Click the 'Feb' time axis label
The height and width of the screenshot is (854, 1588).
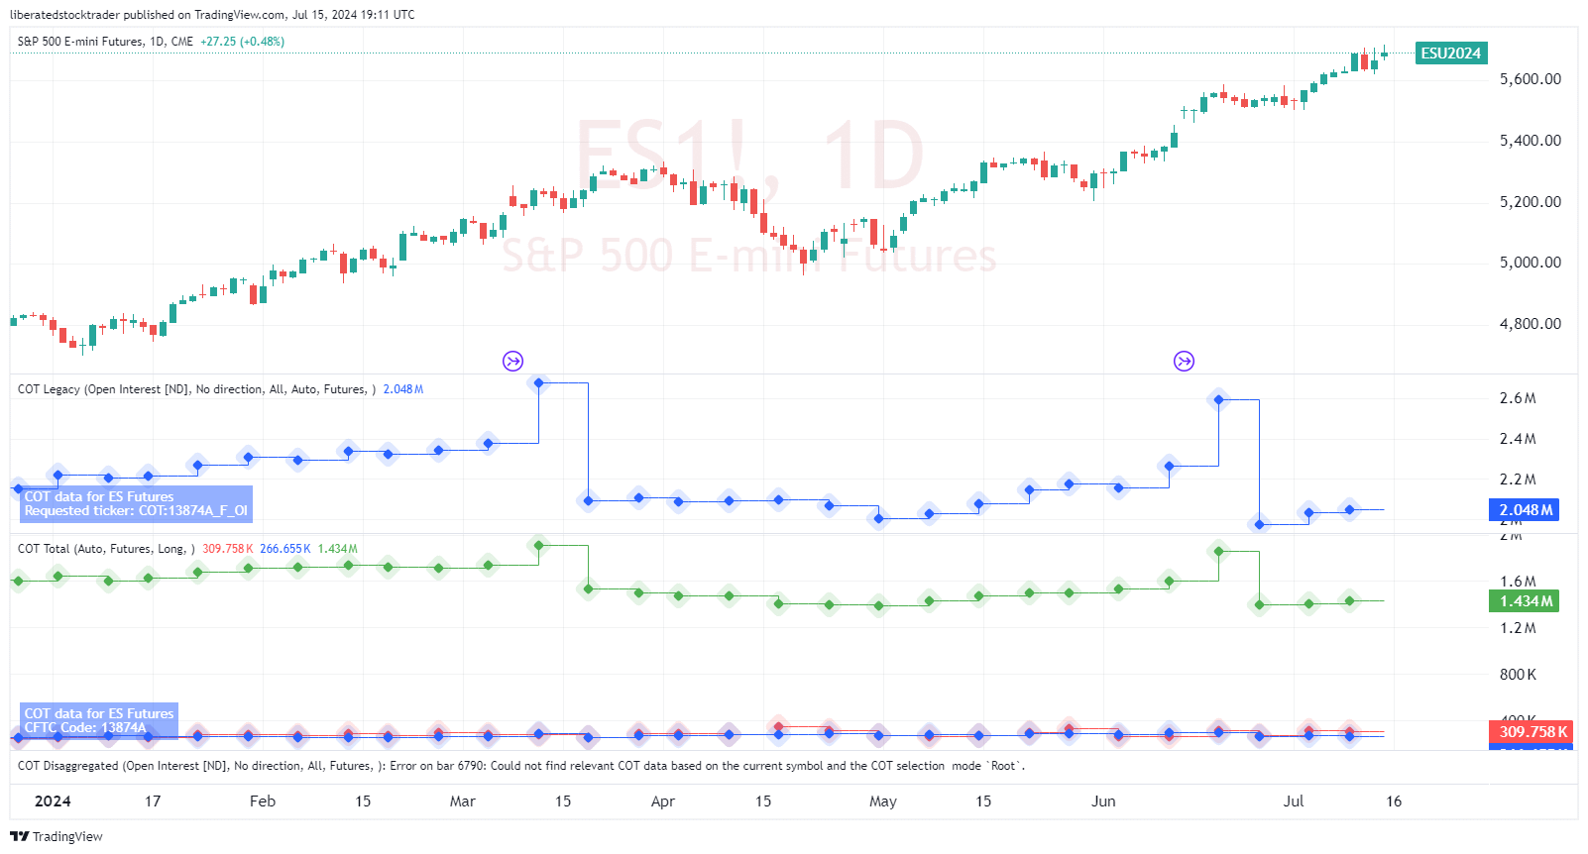(263, 801)
